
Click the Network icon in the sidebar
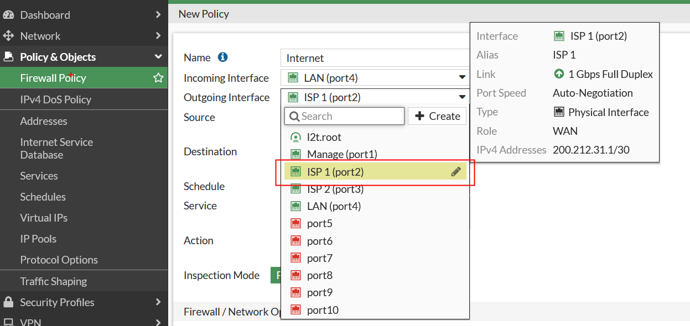tap(9, 36)
